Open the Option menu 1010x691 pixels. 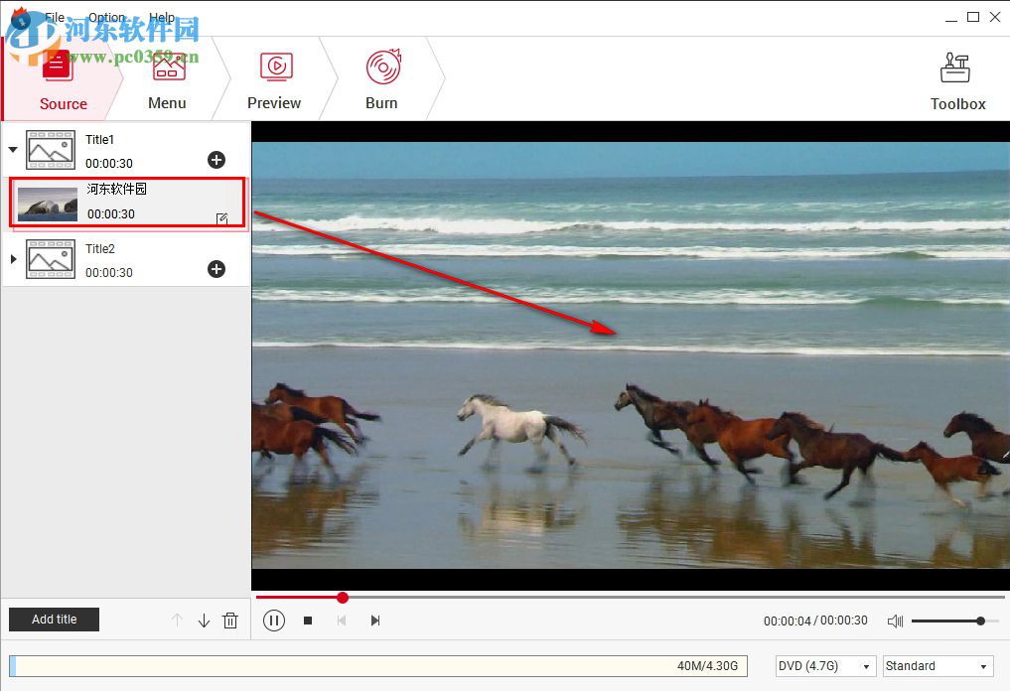[x=106, y=17]
